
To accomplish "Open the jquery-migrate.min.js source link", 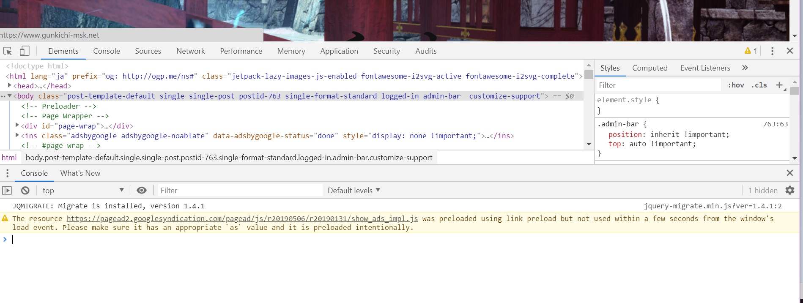I will [713, 206].
